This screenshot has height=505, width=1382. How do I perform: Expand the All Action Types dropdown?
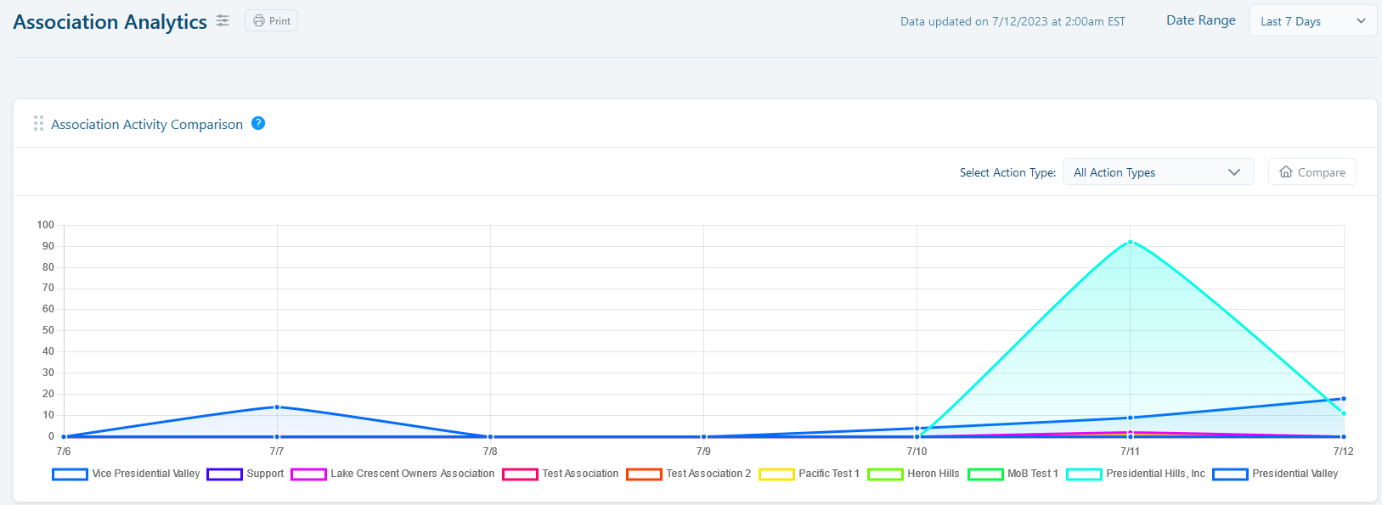[1157, 172]
